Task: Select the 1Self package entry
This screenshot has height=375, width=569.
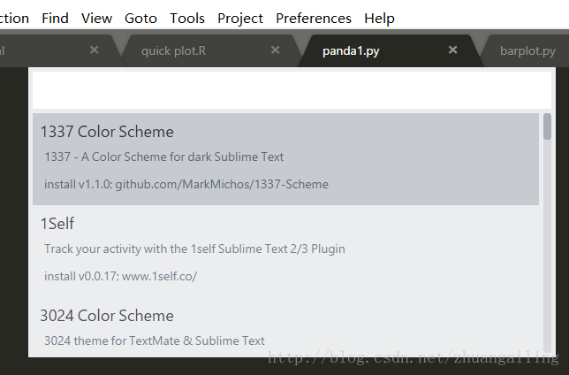Action: 285,251
